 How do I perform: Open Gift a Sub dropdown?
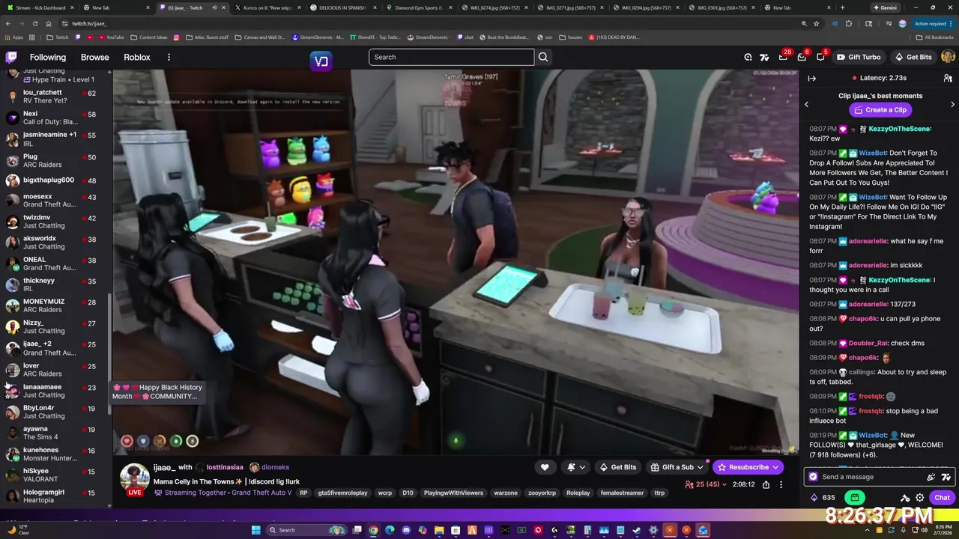[677, 467]
